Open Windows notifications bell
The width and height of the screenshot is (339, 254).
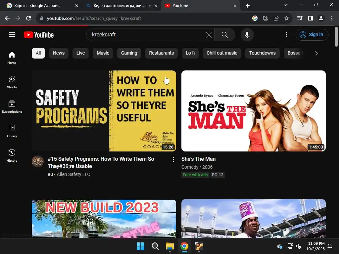tap(330, 246)
